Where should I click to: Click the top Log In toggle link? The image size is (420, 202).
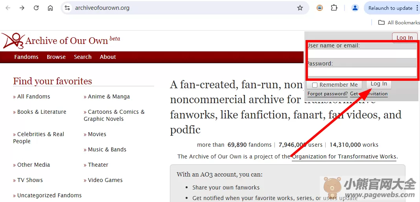coord(405,38)
